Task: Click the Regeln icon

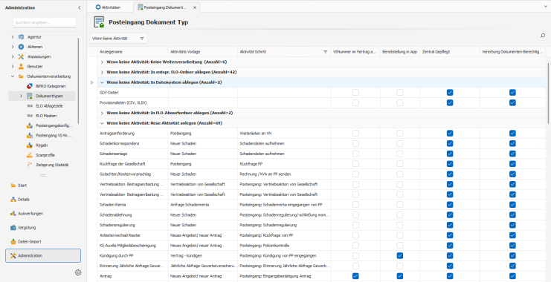Action: (x=30, y=145)
